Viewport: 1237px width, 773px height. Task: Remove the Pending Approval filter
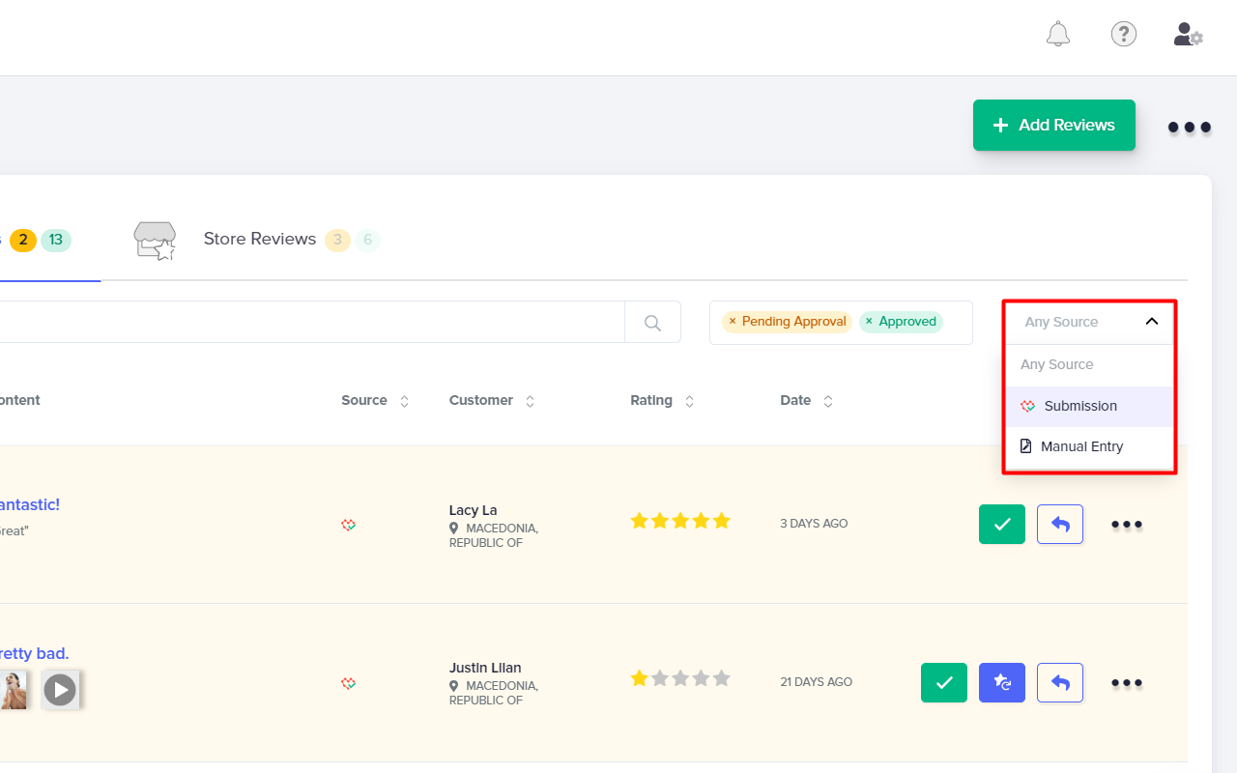[733, 321]
